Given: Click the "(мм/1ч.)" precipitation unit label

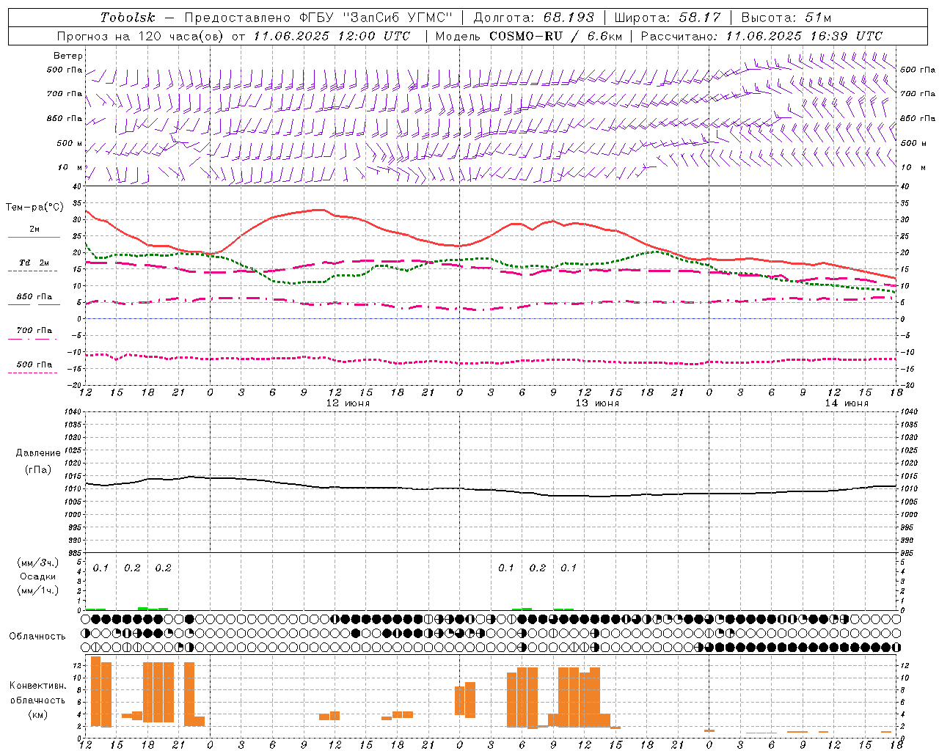Looking at the screenshot, I should coord(38,590).
